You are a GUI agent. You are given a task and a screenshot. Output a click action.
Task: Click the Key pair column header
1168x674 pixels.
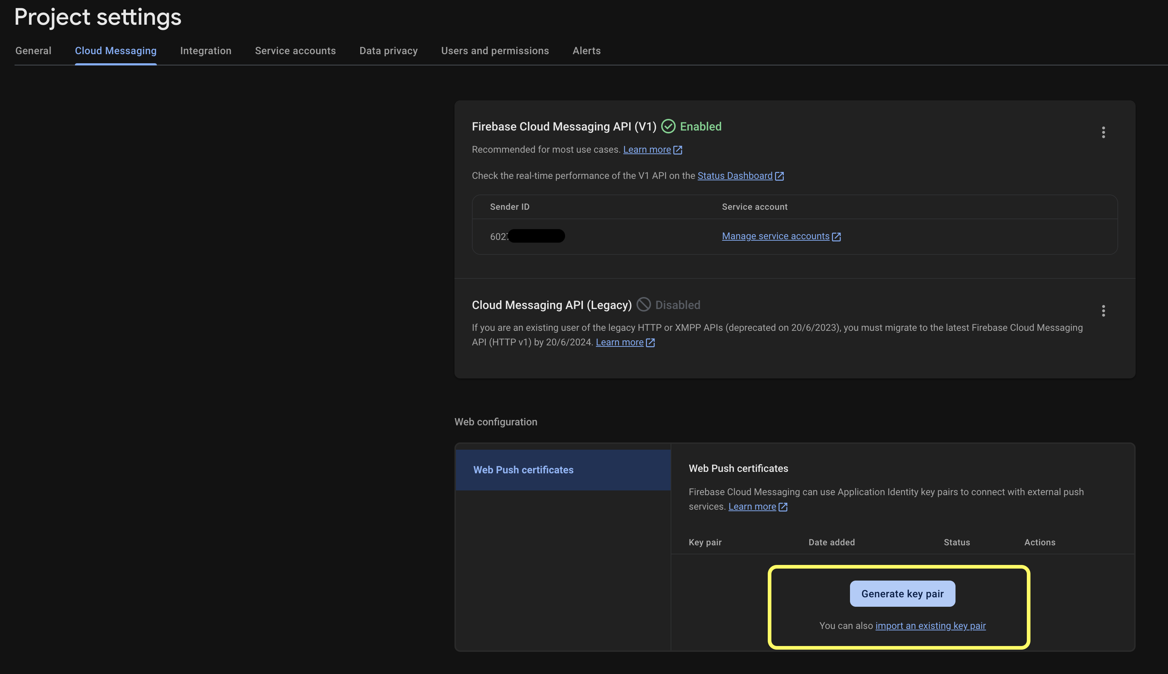(705, 542)
